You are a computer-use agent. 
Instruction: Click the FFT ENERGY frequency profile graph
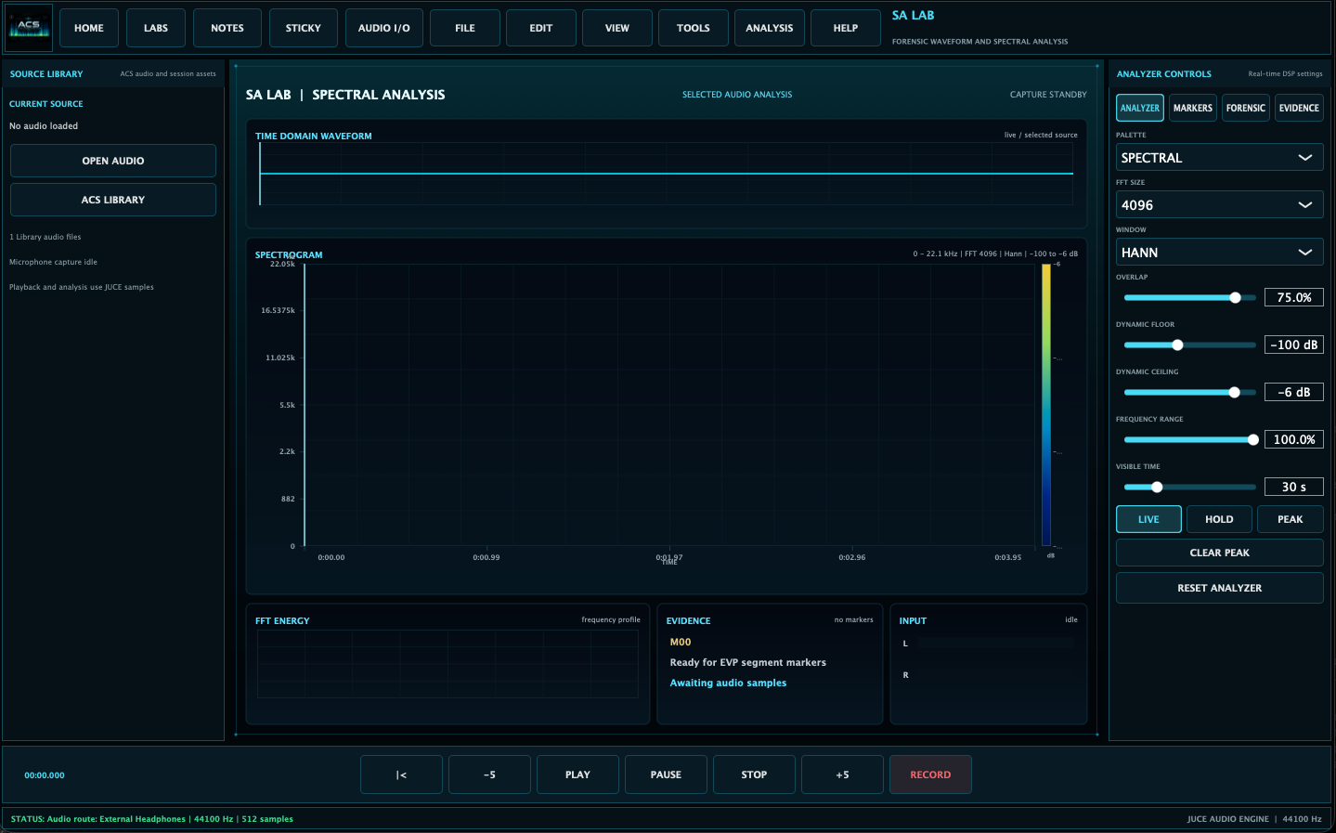click(x=447, y=664)
